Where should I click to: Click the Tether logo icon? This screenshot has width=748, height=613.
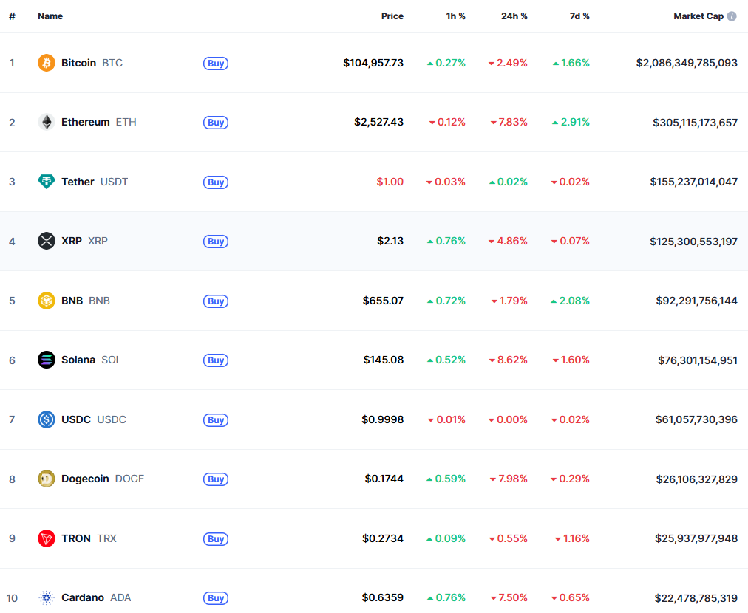coord(47,182)
